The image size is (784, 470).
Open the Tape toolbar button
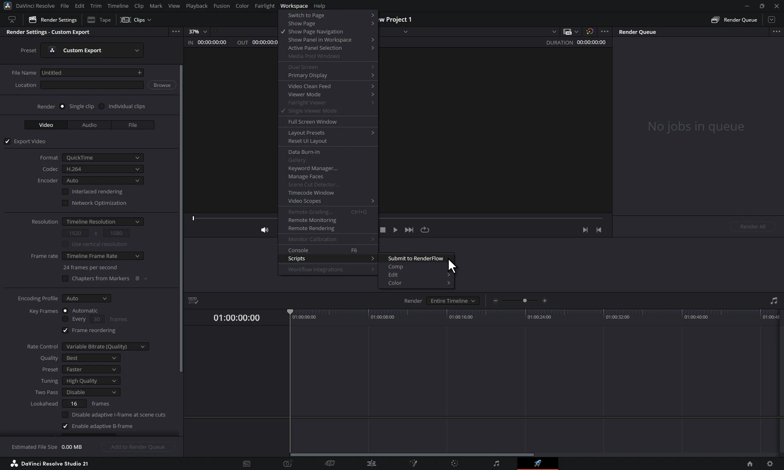click(x=99, y=20)
